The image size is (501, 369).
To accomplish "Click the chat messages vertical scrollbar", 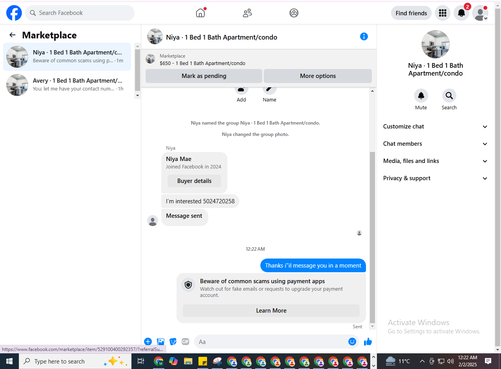I will click(x=372, y=237).
